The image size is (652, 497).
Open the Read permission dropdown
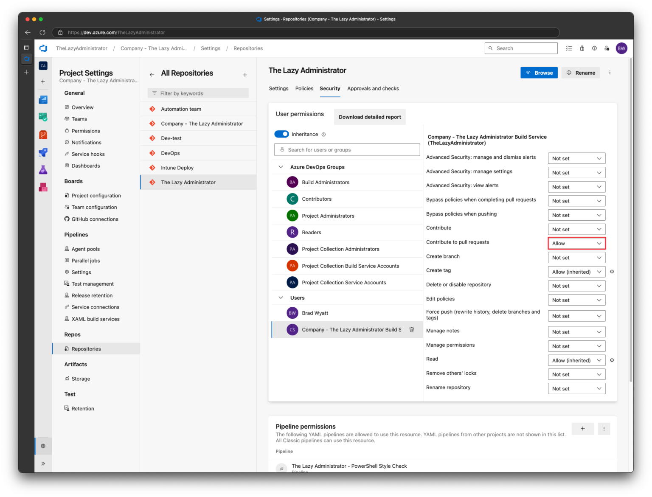[576, 360]
